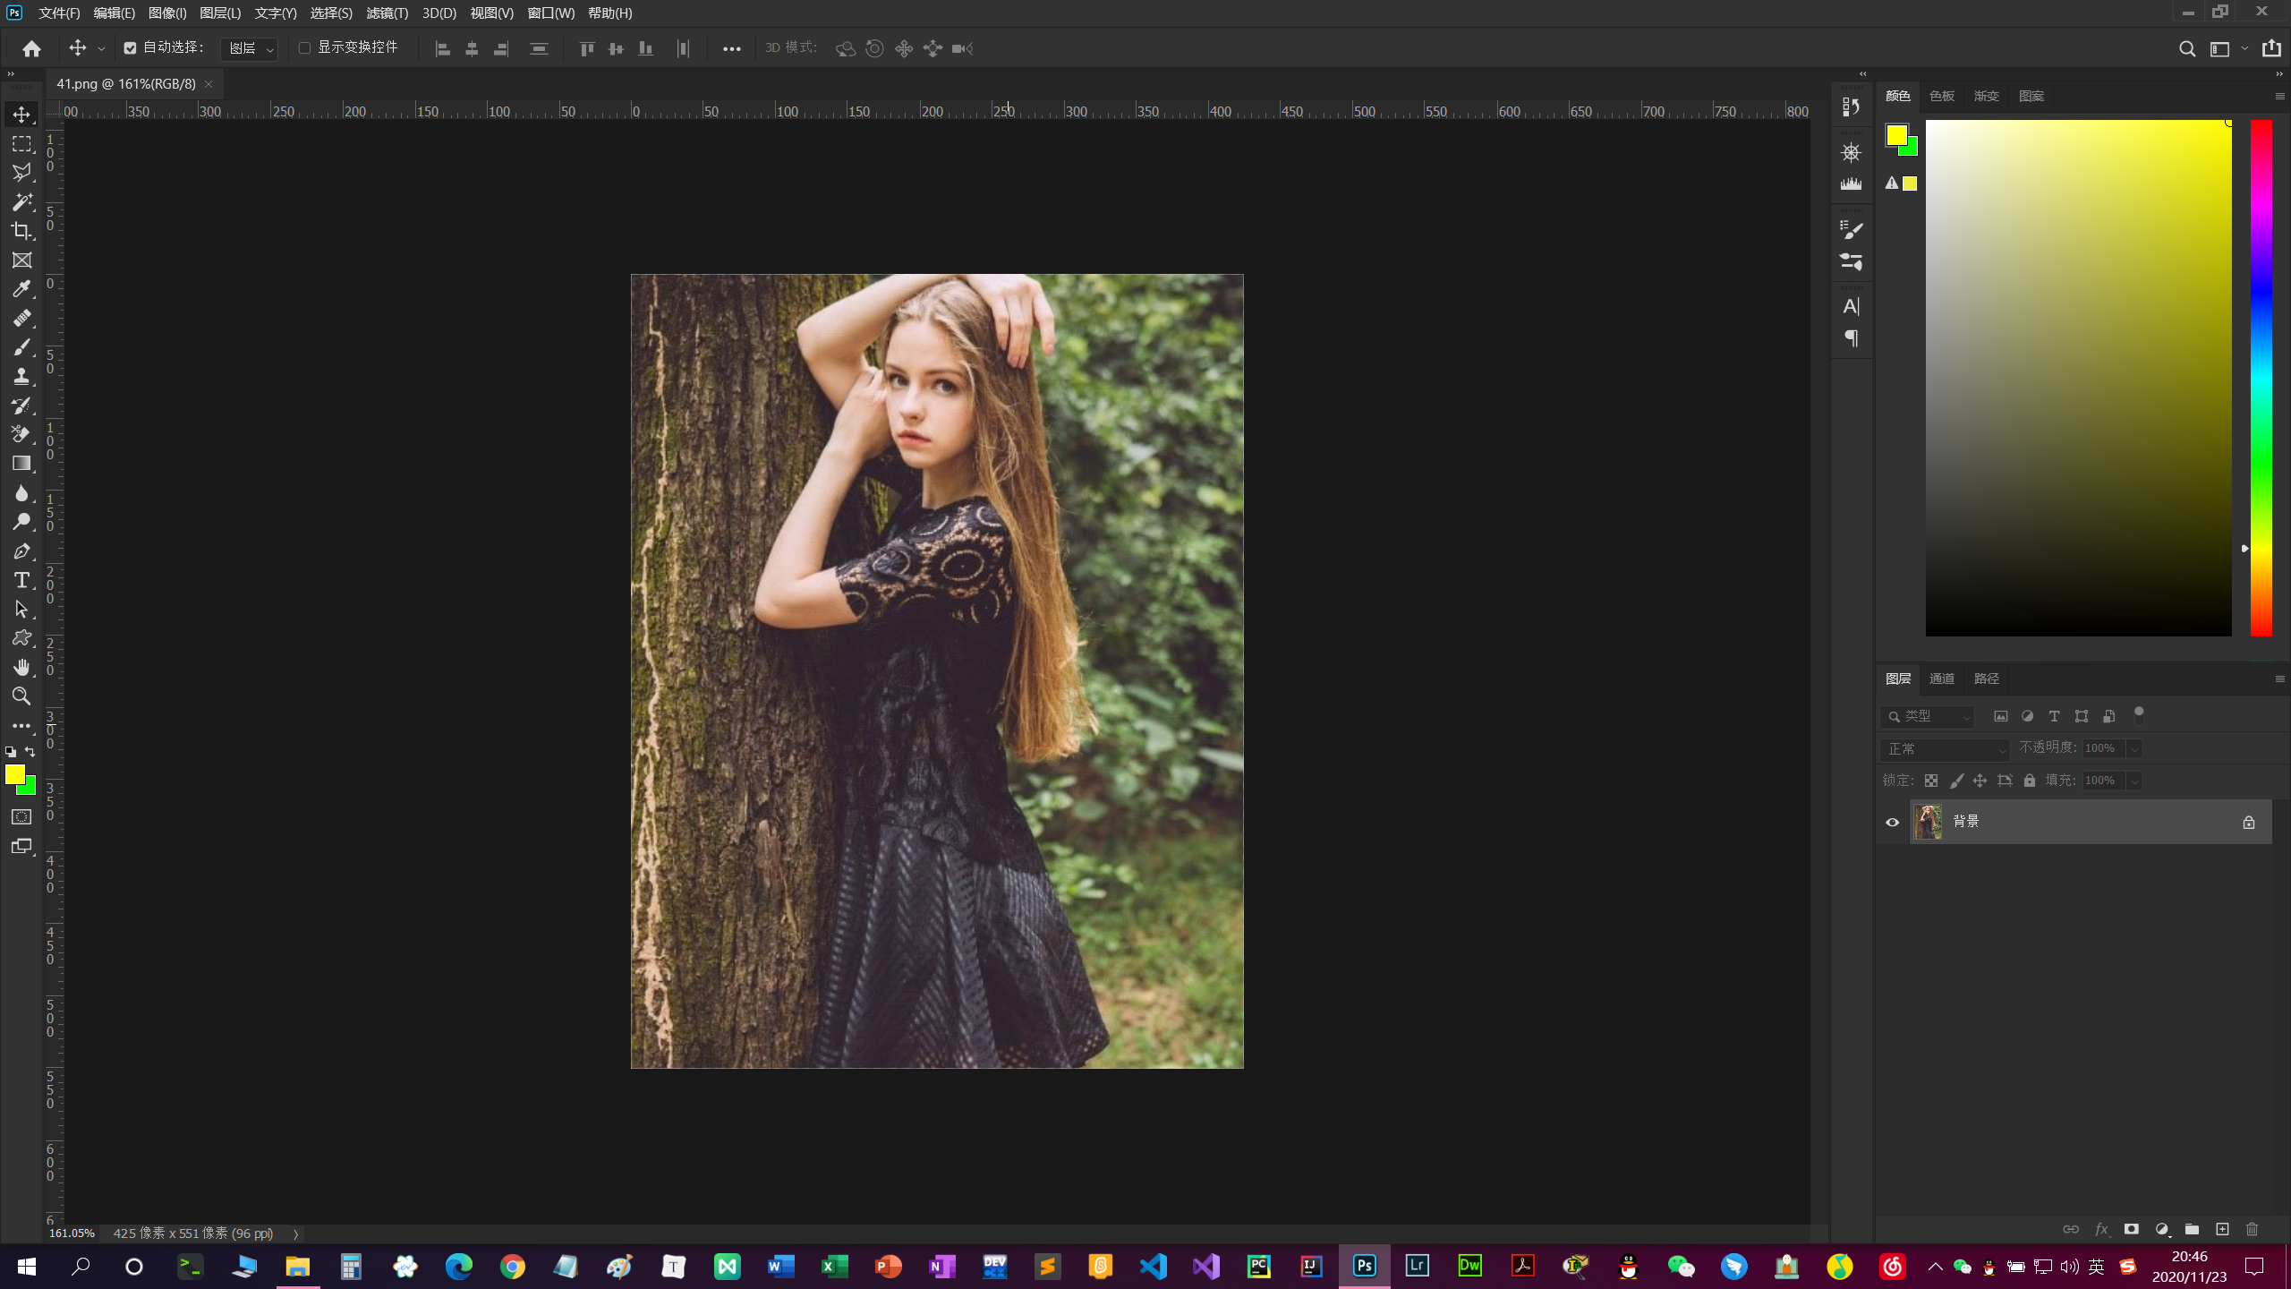
Task: Click the green background swatch in Color panel
Action: (x=1912, y=149)
